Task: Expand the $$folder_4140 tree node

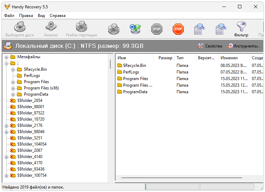Action: 7,157
